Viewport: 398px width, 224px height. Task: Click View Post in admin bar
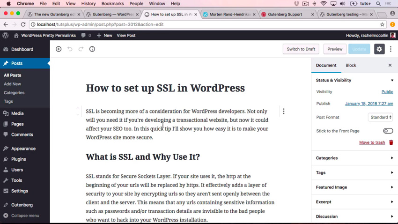click(x=126, y=36)
